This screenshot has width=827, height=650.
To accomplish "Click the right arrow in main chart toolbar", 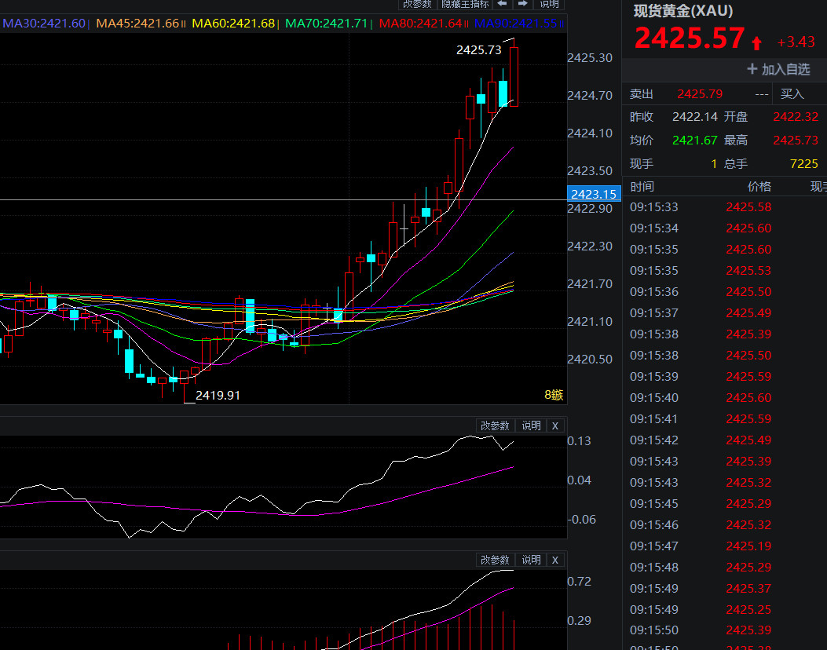I will (x=523, y=4).
